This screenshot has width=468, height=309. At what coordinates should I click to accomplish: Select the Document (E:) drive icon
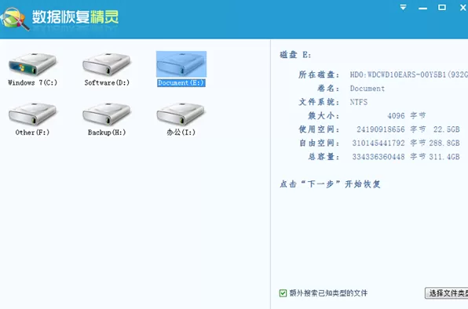[181, 64]
